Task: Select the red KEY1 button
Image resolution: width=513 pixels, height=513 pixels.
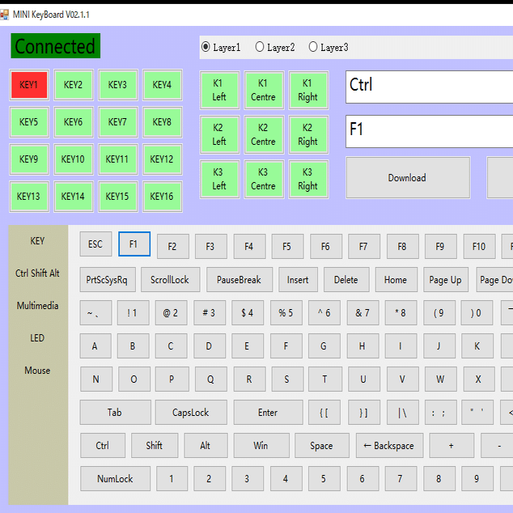Action: pyautogui.click(x=29, y=85)
